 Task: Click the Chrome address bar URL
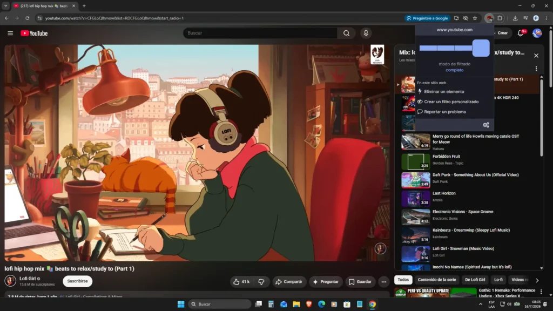(x=114, y=18)
